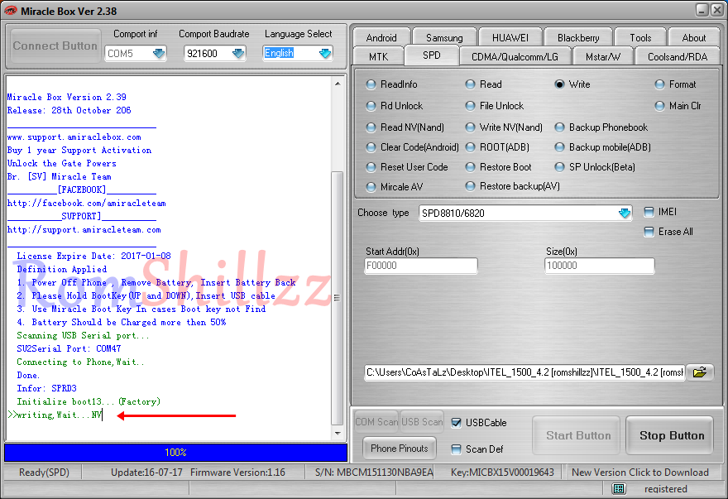
Task: Select Backup mobile(ADB) option
Action: click(602, 146)
